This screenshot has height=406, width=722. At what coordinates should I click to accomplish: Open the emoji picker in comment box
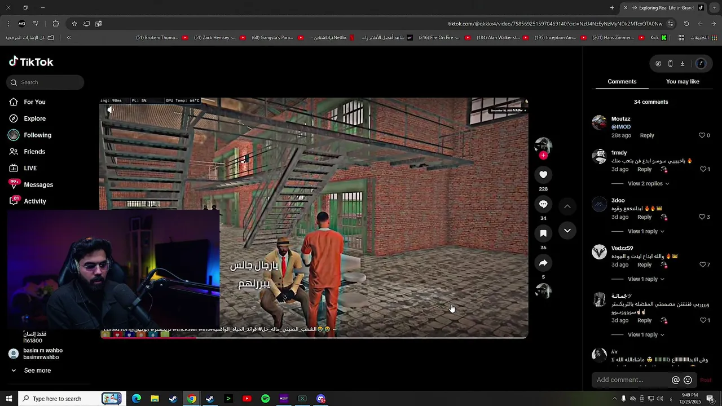[688, 380]
